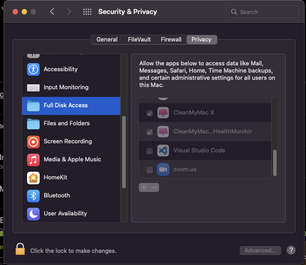The width and height of the screenshot is (306, 265).
Task: Switch to the FileVault tab
Action: (139, 40)
